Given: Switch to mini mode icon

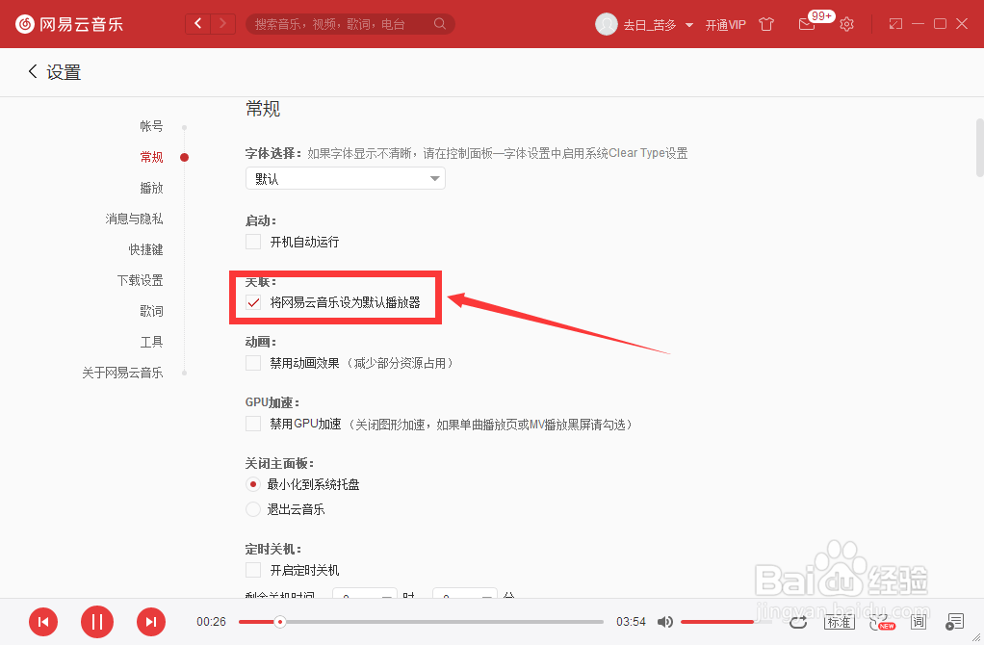Looking at the screenshot, I should pyautogui.click(x=895, y=24).
